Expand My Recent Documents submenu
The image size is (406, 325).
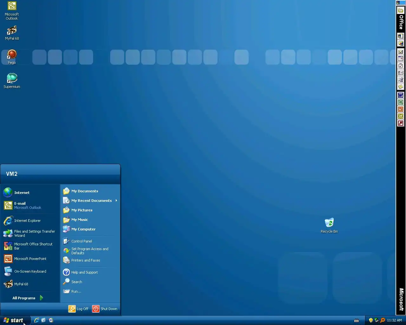(x=90, y=201)
